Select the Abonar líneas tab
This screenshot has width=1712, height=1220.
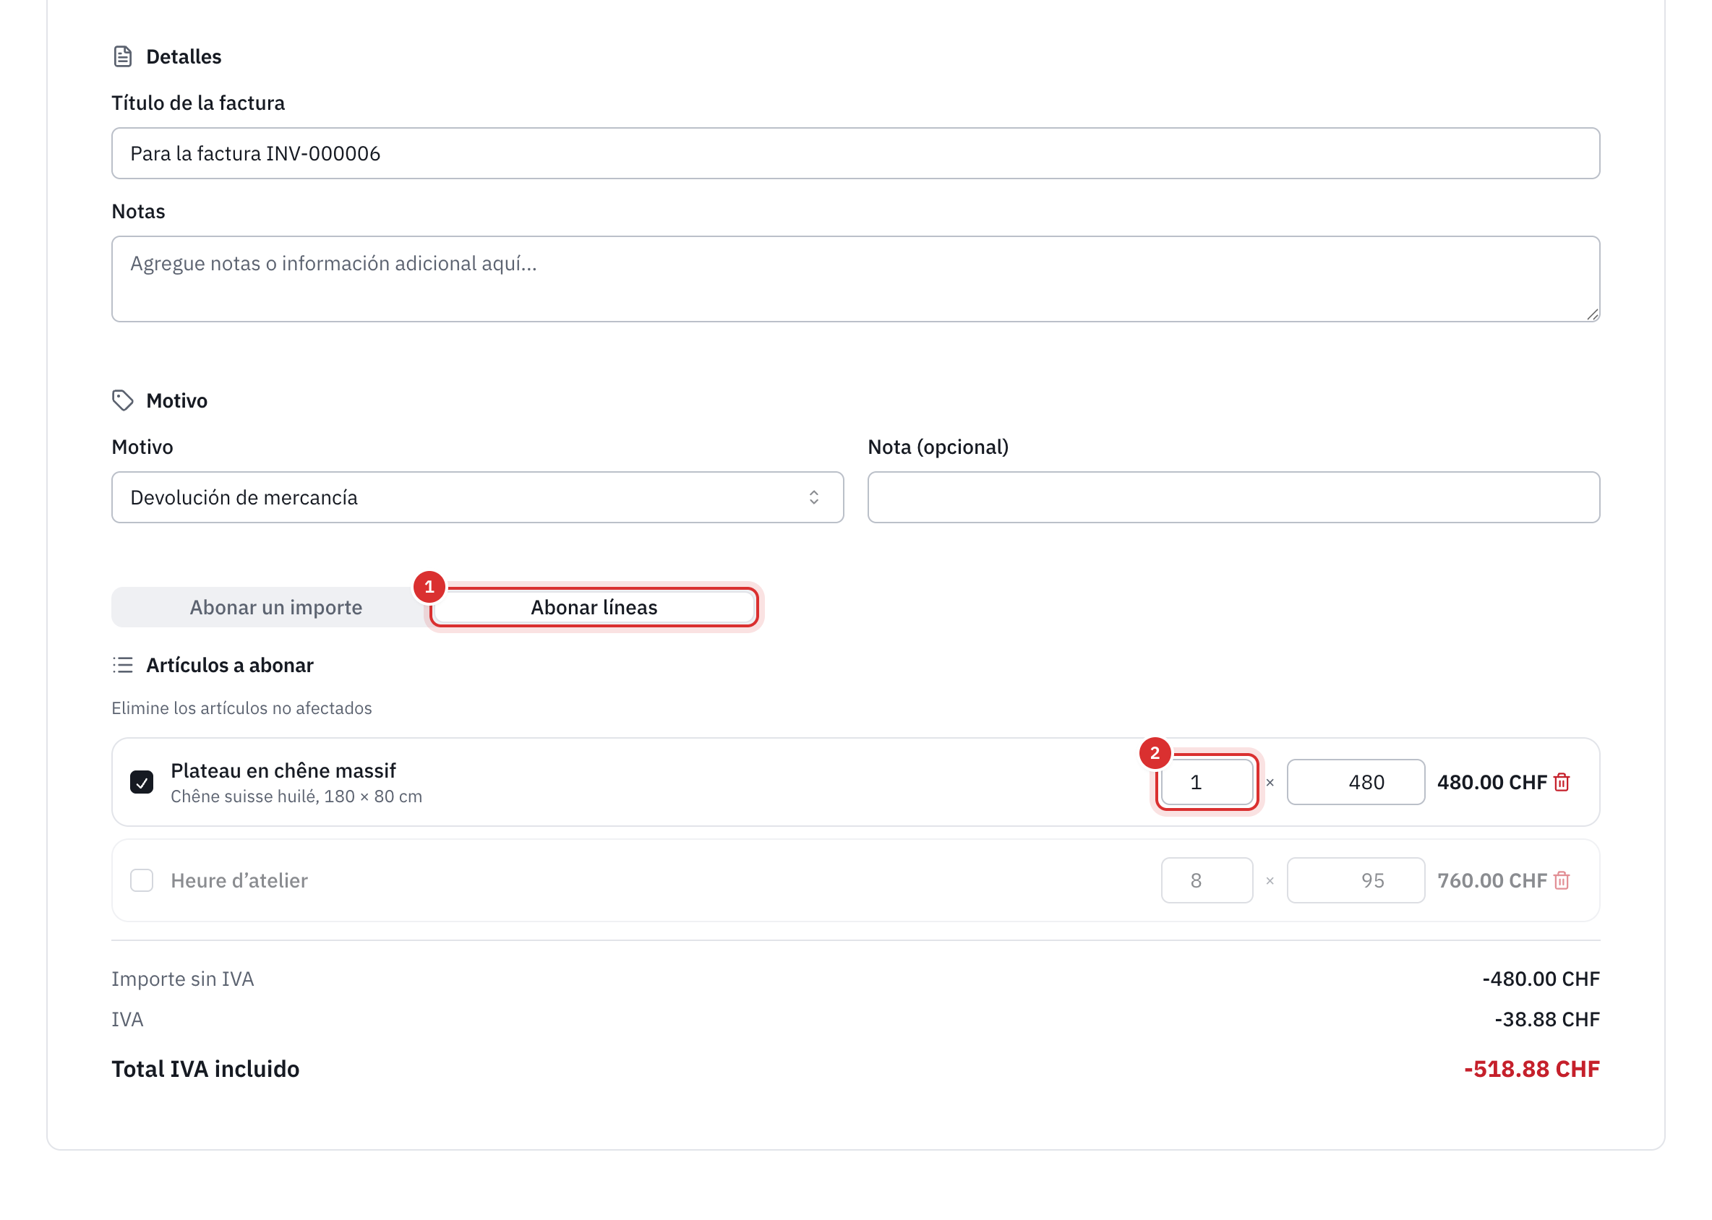594,607
